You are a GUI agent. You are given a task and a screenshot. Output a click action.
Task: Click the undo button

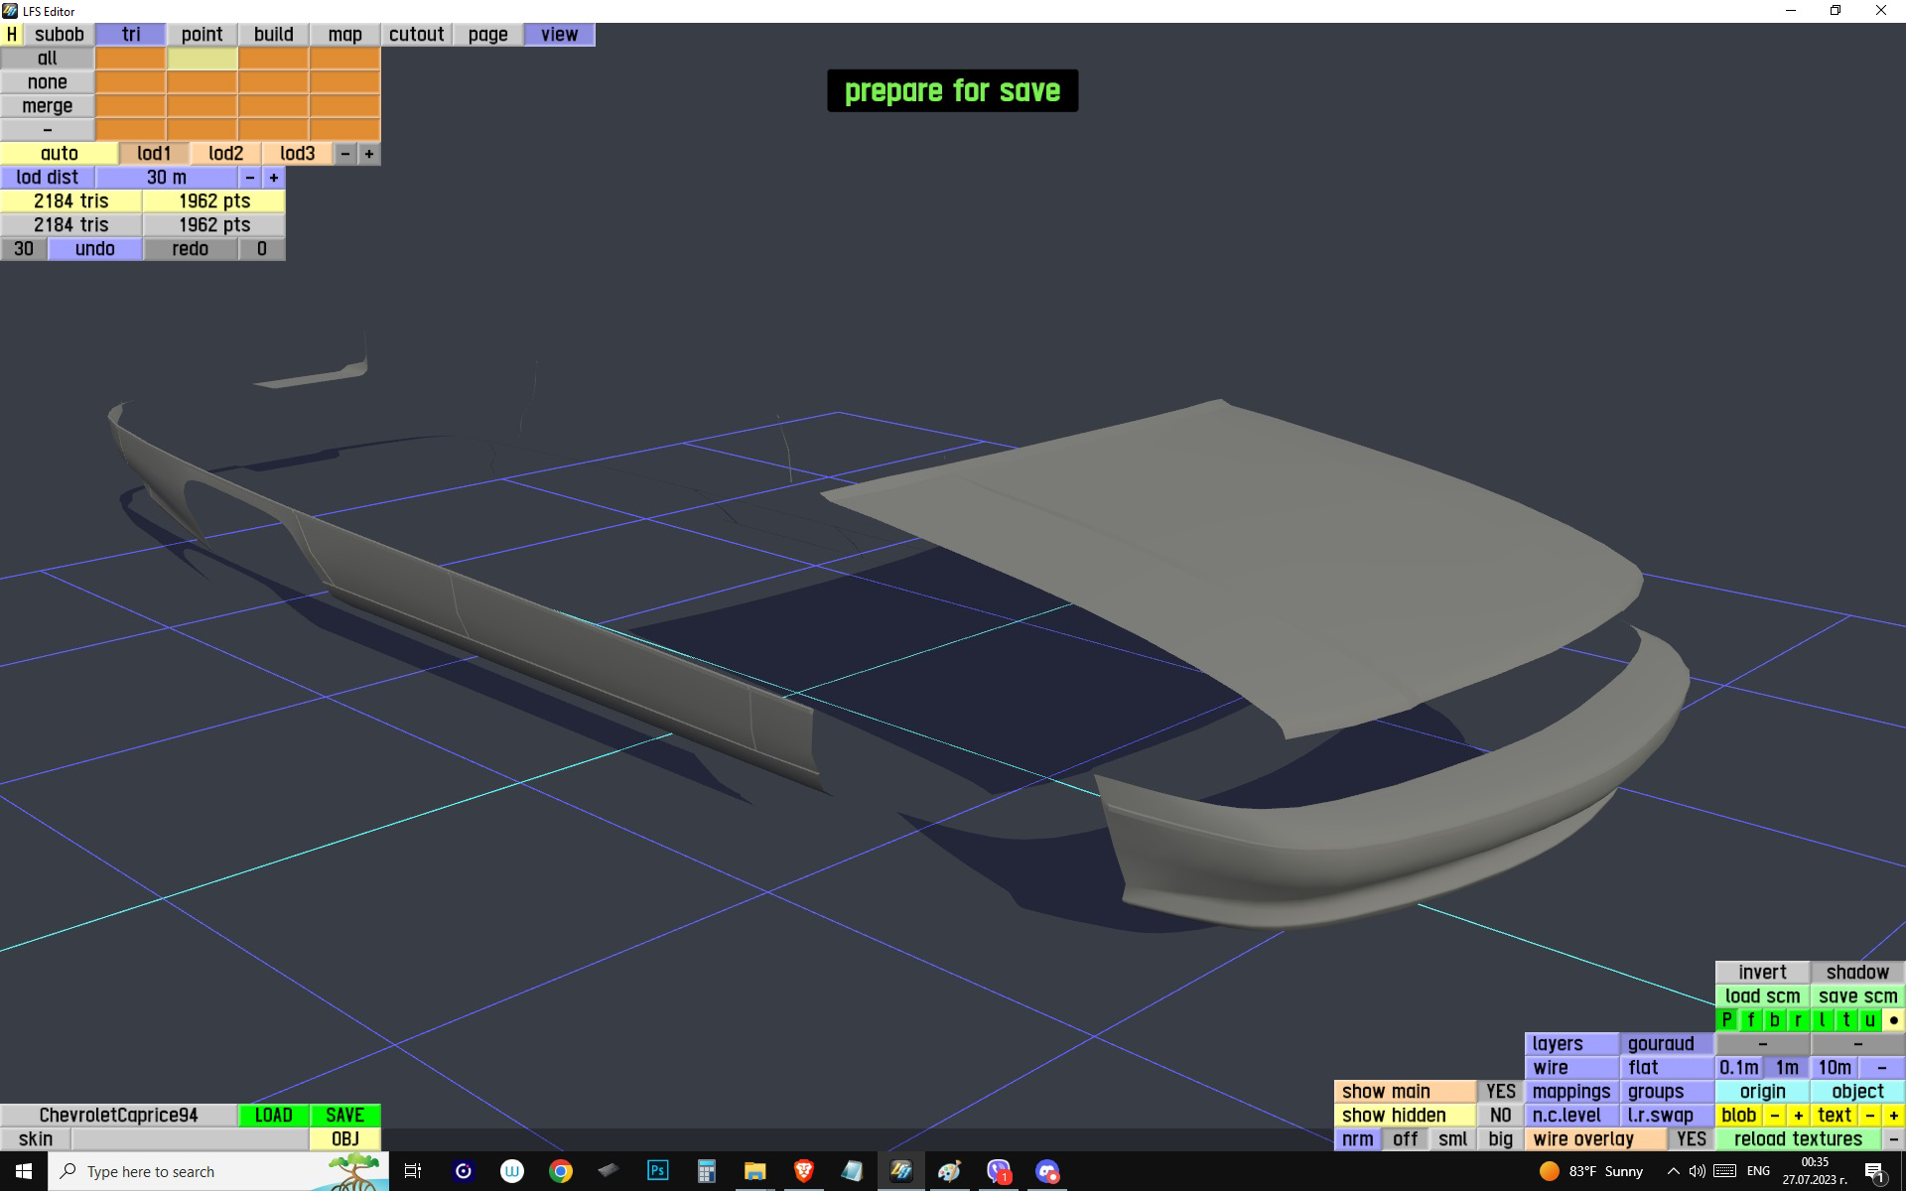pos(95,249)
